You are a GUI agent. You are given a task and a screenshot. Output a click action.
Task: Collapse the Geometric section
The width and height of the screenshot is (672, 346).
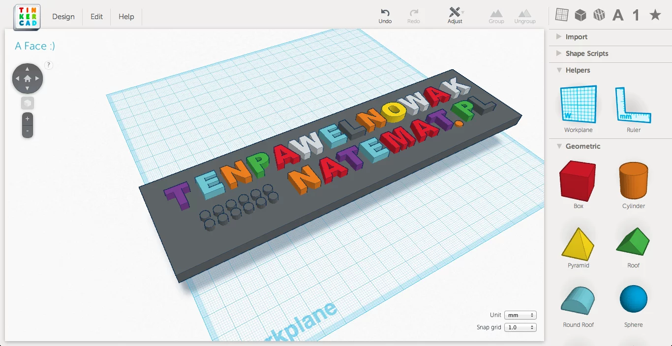tap(611, 146)
